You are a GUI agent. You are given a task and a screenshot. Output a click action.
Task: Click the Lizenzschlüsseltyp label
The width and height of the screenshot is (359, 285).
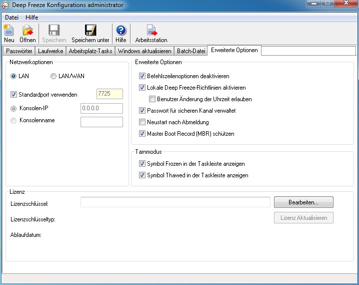click(33, 219)
